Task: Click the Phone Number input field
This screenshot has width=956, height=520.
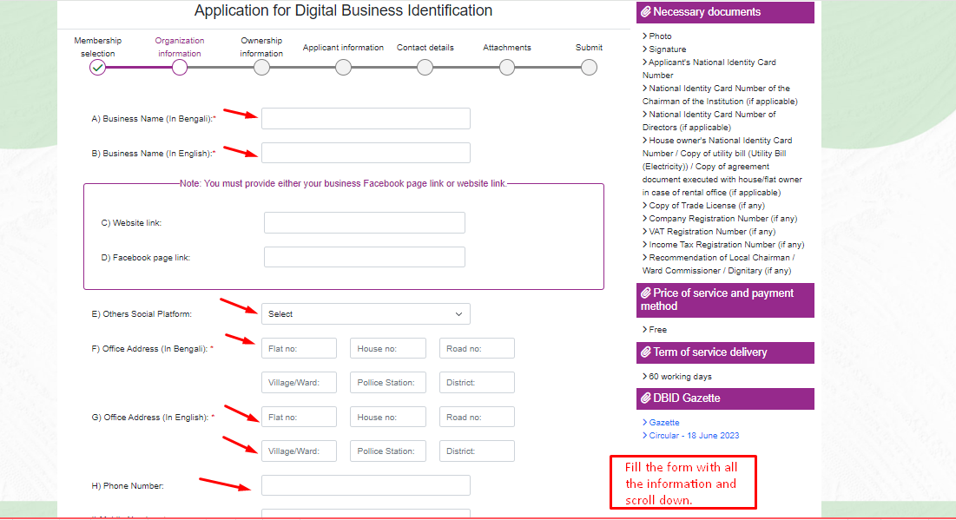Action: tap(366, 485)
